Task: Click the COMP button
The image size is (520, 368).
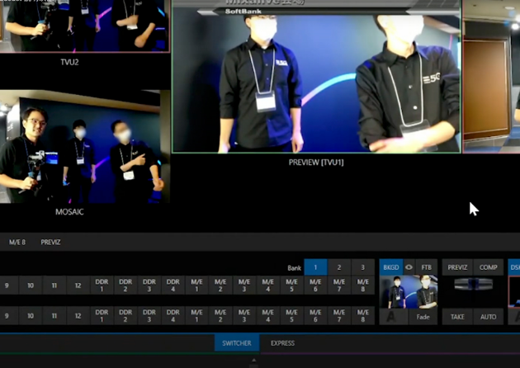Action: coord(488,267)
